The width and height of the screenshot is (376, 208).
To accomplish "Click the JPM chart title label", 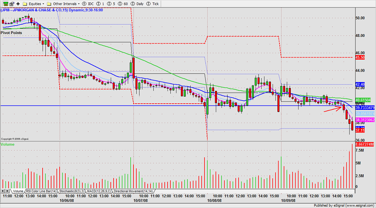I will click(51, 10).
